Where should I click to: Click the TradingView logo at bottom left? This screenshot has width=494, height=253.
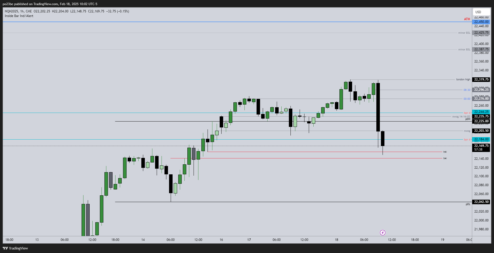[15, 248]
